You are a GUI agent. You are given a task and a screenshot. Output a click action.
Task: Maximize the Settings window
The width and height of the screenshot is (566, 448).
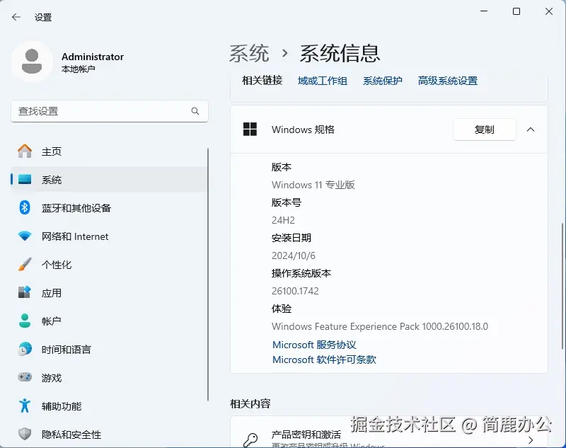(516, 11)
